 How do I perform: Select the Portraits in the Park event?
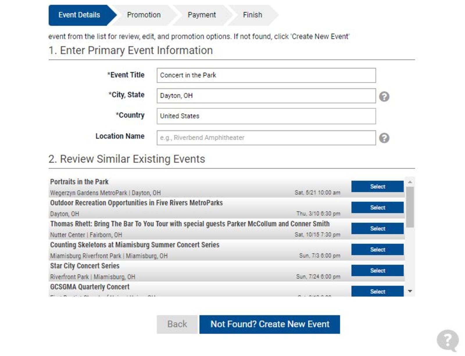pos(377,186)
